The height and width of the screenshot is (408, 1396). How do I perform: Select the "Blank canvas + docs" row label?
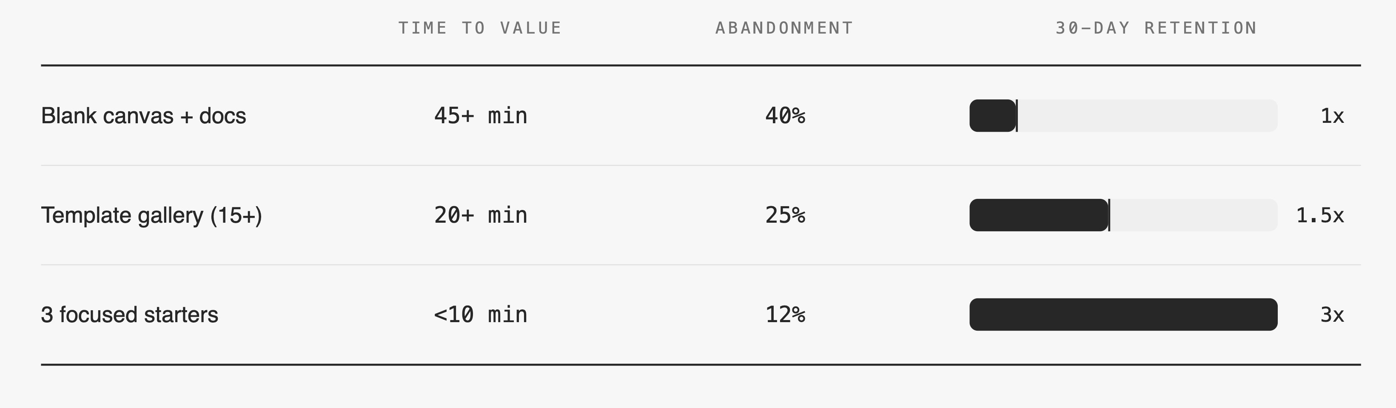[144, 116]
